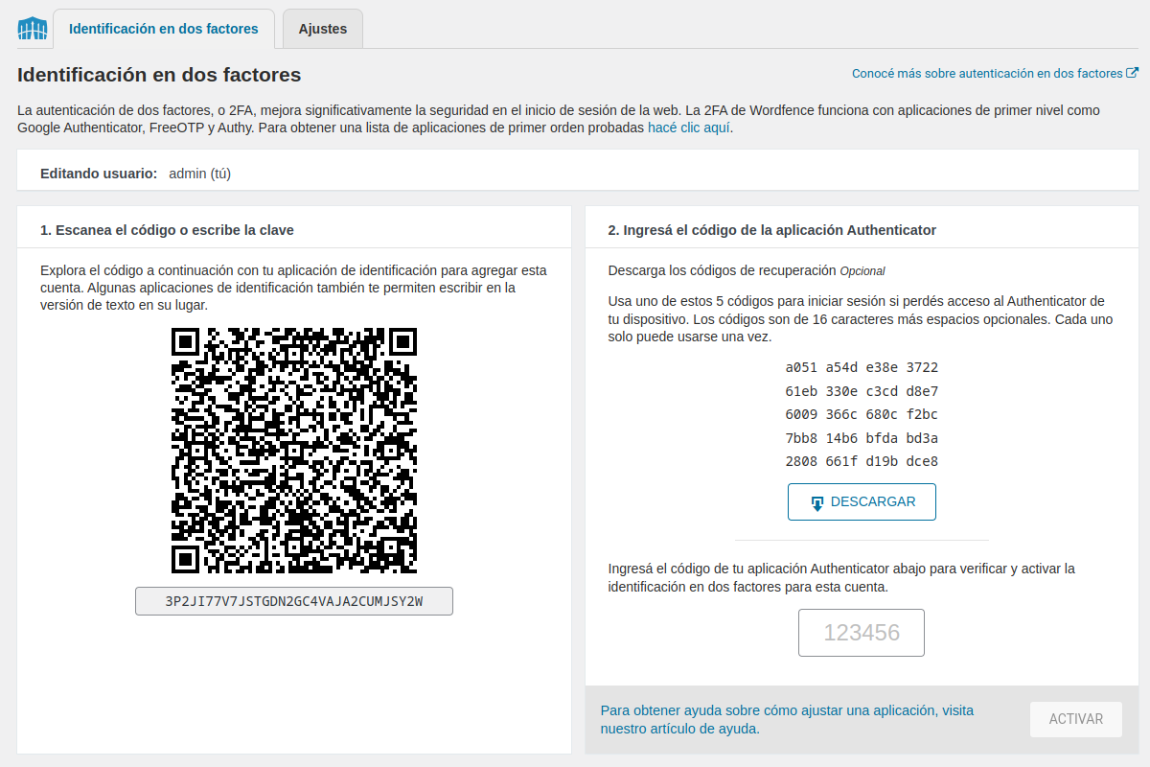The width and height of the screenshot is (1150, 767).
Task: Select recovery code 6009 366c 680c f2bc
Action: click(862, 414)
